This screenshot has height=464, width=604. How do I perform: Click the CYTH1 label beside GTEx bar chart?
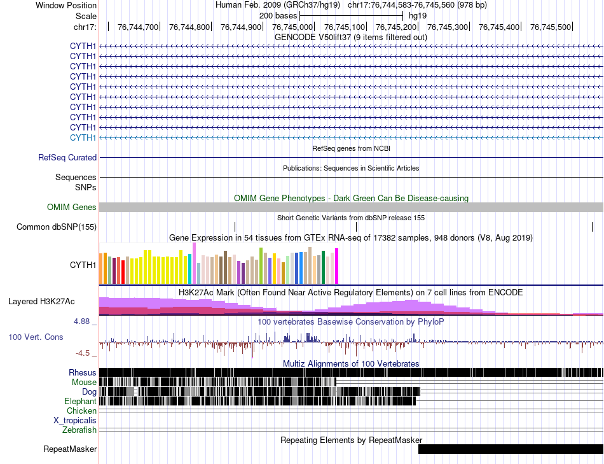pos(83,265)
